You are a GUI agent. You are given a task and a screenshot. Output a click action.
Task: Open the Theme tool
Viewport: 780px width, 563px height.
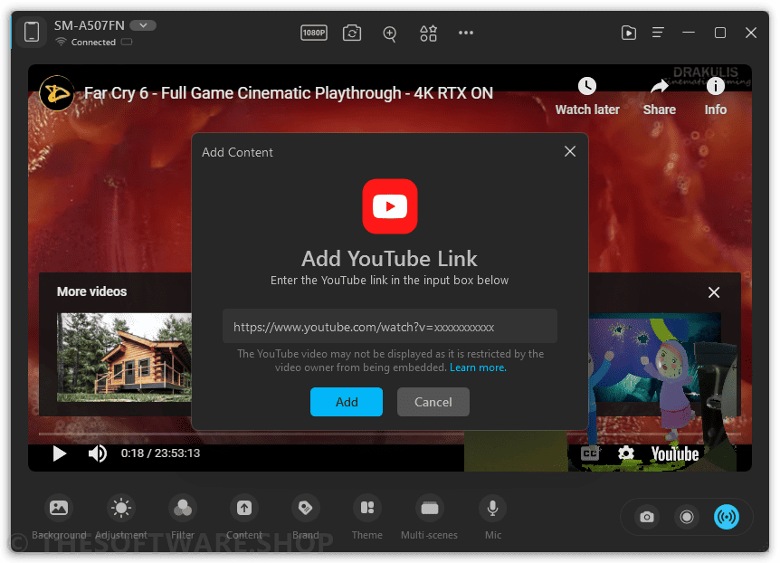(x=367, y=518)
